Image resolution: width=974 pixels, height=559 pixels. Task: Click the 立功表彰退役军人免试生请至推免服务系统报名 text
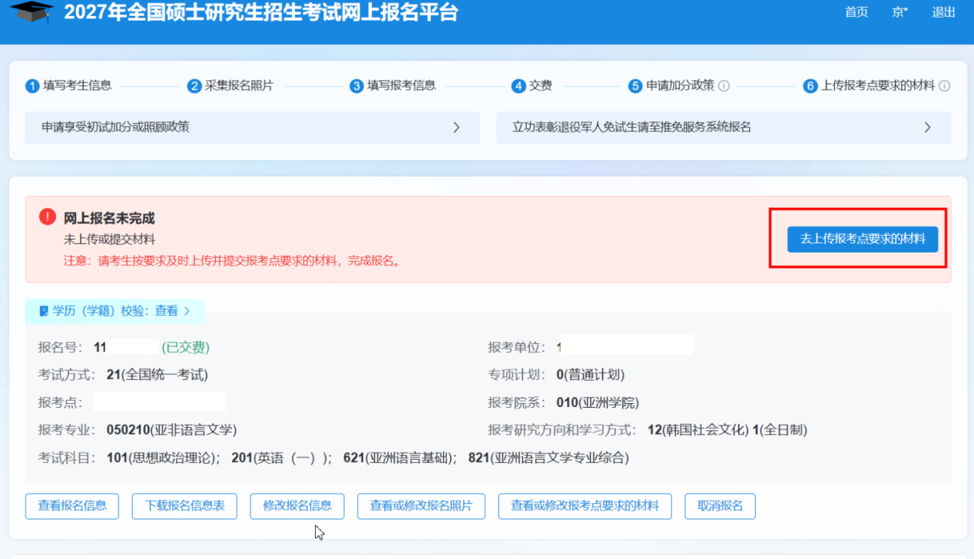tap(631, 127)
